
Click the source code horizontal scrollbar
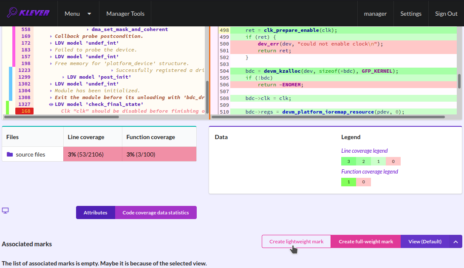328,117
